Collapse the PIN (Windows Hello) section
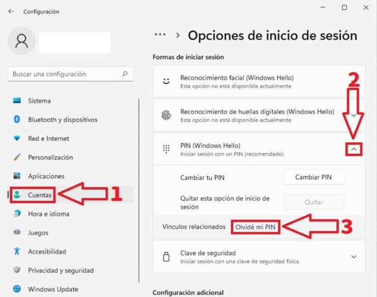 click(x=353, y=149)
